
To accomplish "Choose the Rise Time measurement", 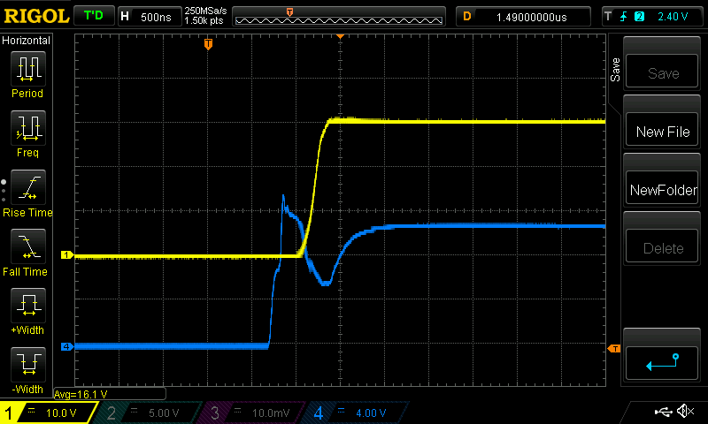I will (27, 188).
